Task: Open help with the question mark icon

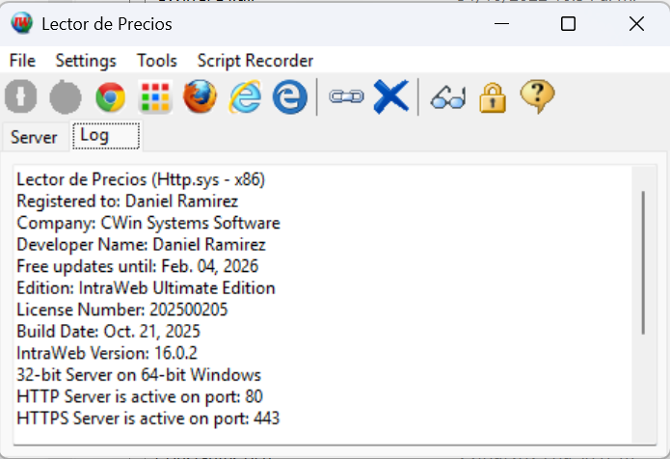Action: [x=537, y=97]
